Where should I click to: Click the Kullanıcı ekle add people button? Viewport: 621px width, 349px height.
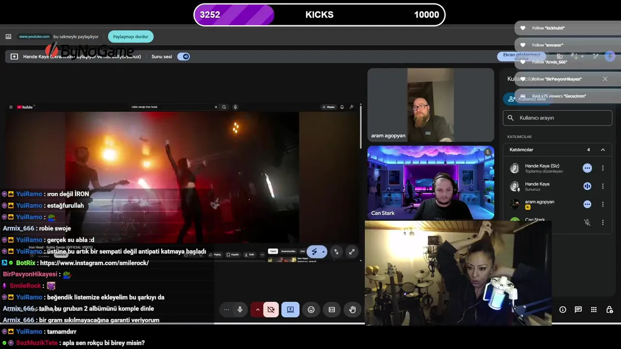[527, 99]
